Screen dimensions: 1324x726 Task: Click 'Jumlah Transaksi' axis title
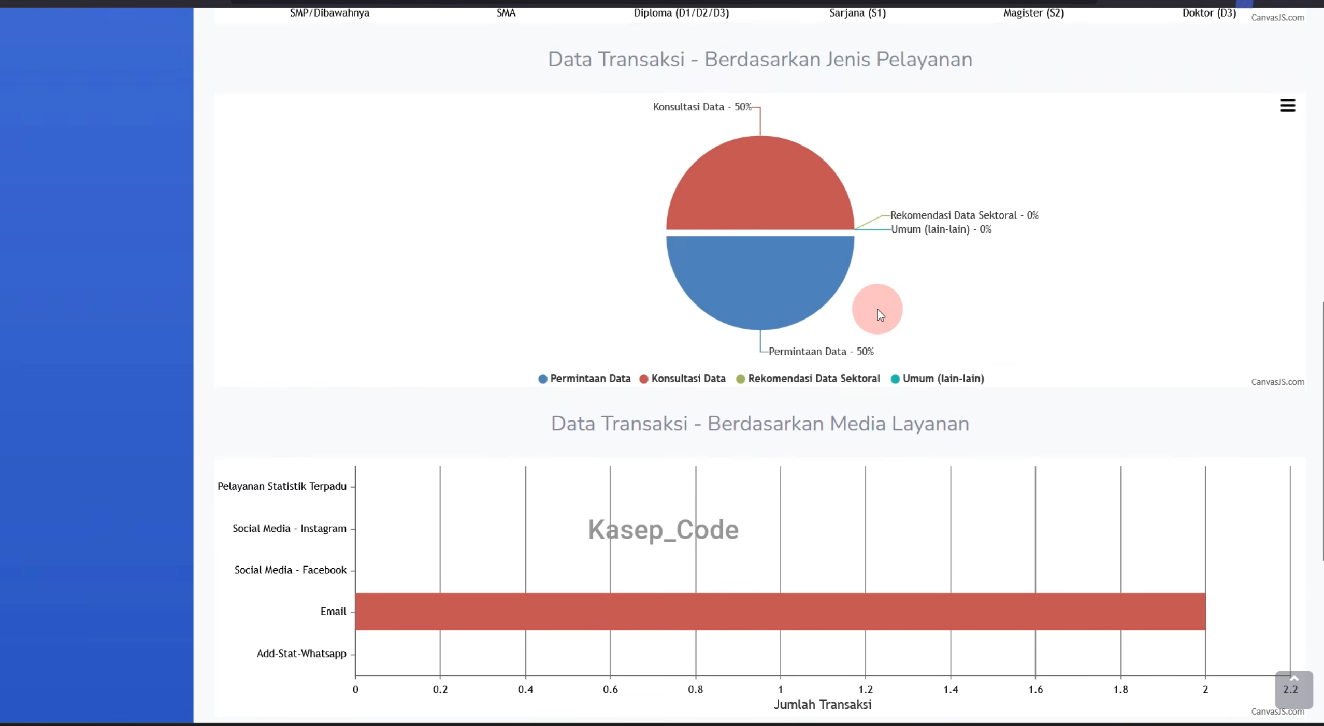click(x=823, y=705)
